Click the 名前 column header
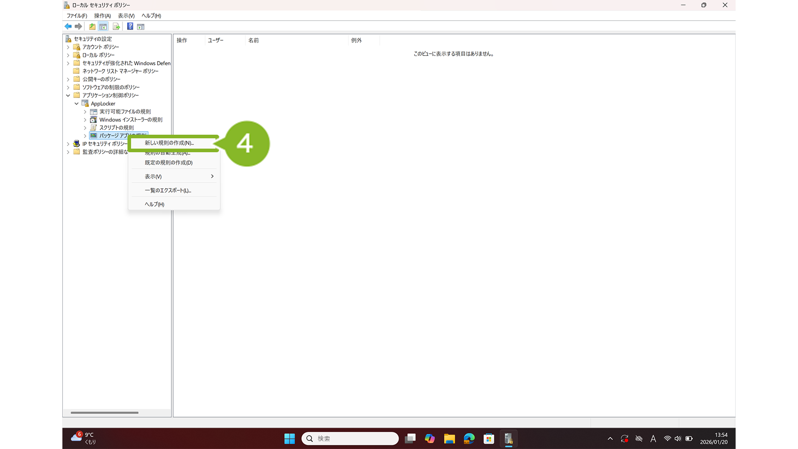The image size is (798, 449). click(x=254, y=40)
